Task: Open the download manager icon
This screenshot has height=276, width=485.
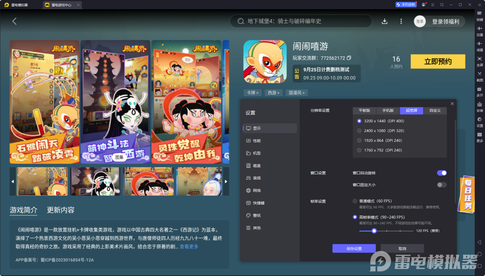Action: click(384, 21)
